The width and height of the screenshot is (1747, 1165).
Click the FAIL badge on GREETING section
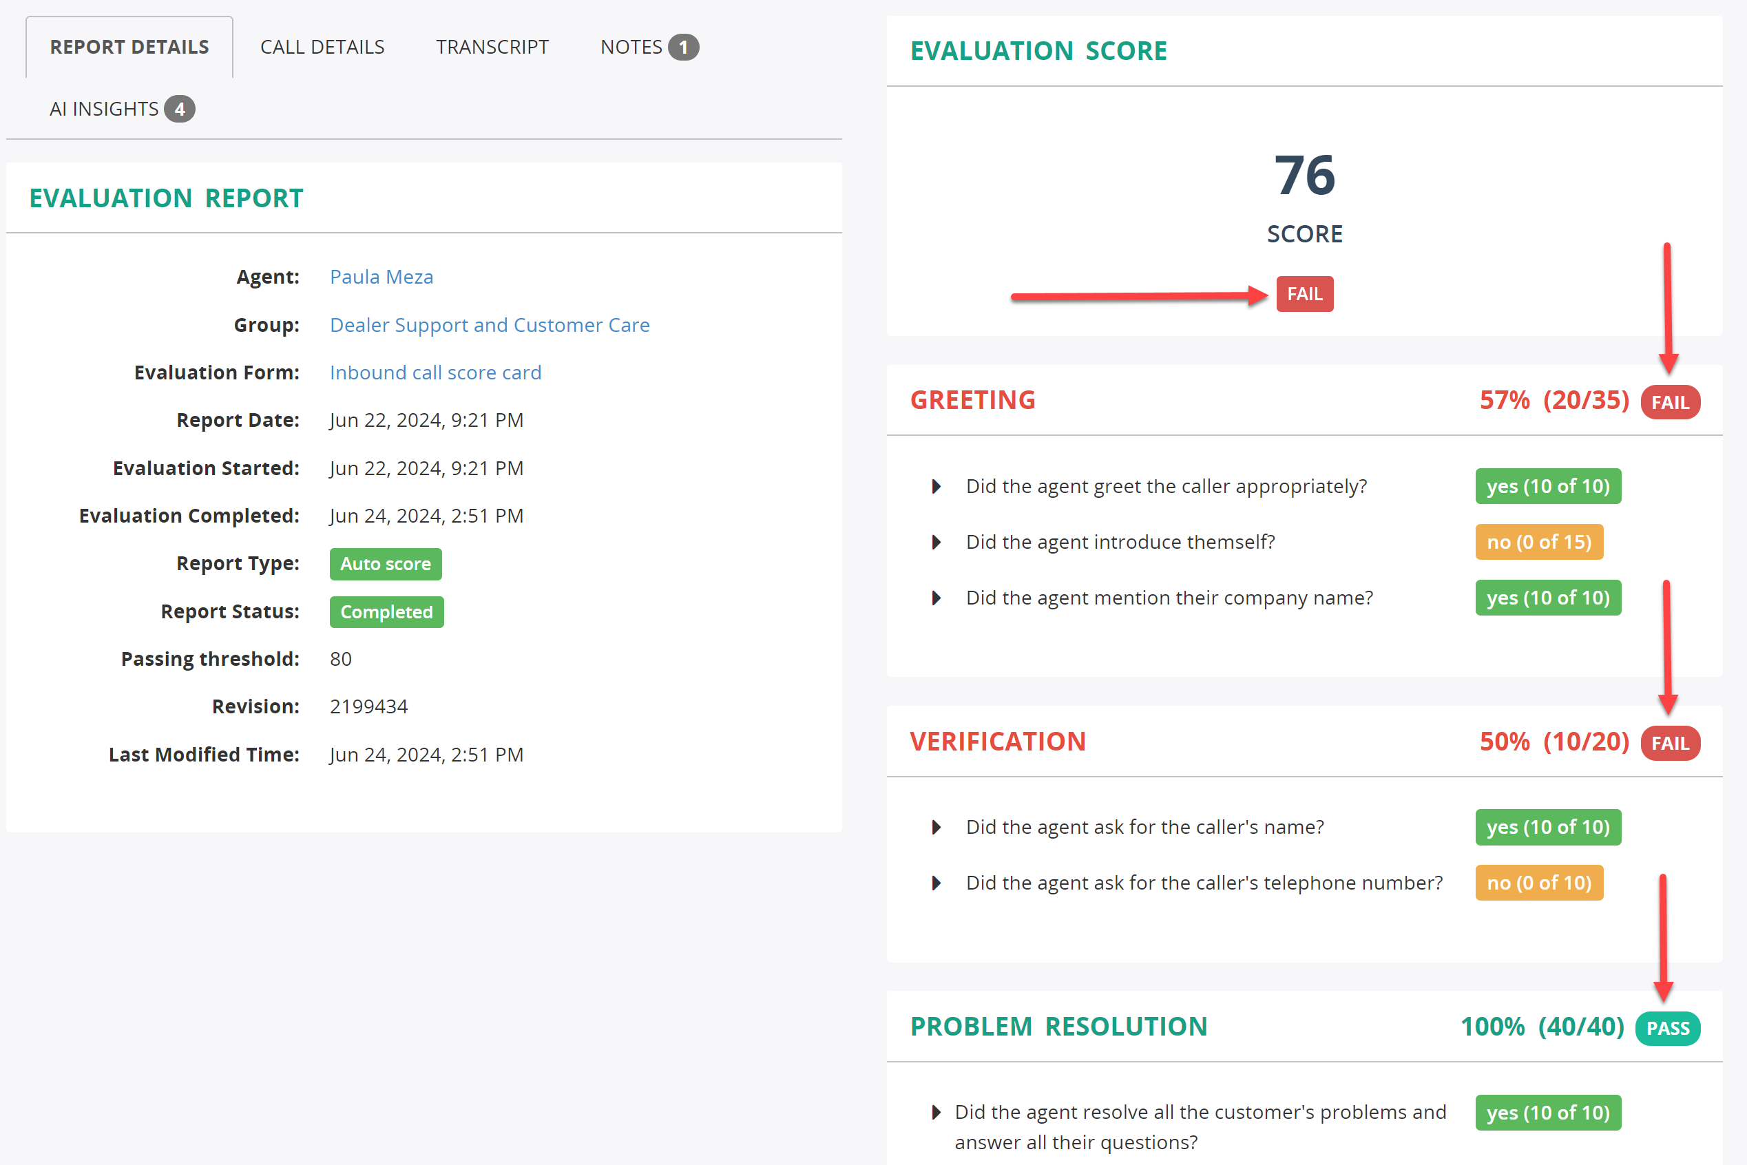tap(1671, 401)
